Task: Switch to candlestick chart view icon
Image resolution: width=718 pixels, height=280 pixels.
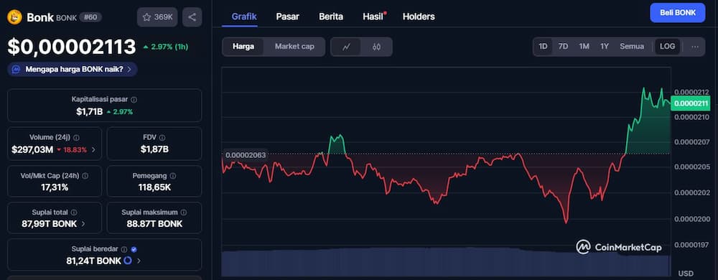Action: (x=376, y=47)
